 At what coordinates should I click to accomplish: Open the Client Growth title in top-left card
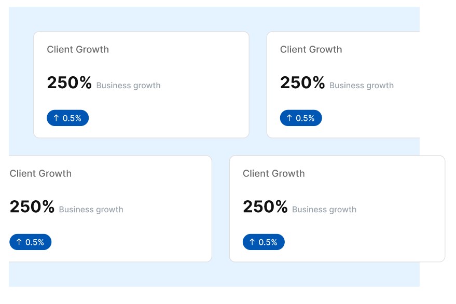click(x=78, y=50)
